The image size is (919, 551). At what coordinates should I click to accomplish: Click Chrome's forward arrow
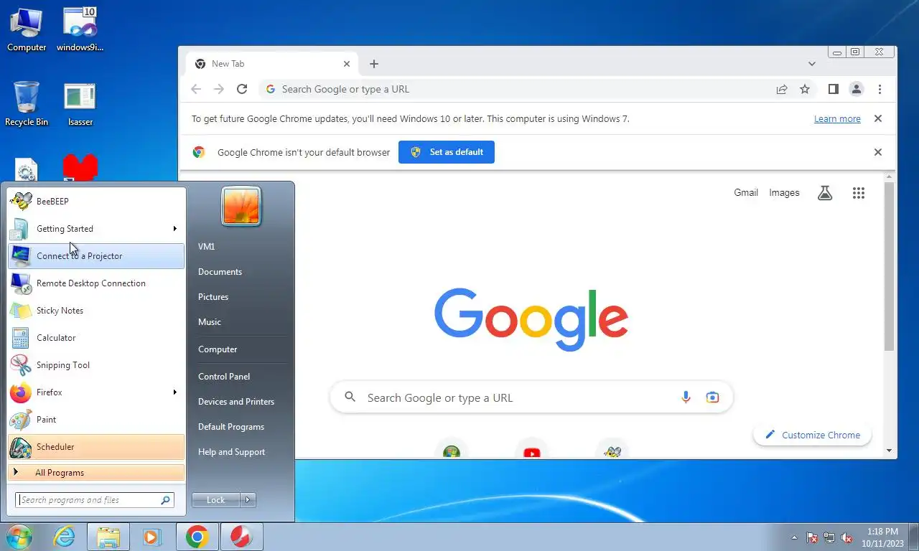[219, 89]
